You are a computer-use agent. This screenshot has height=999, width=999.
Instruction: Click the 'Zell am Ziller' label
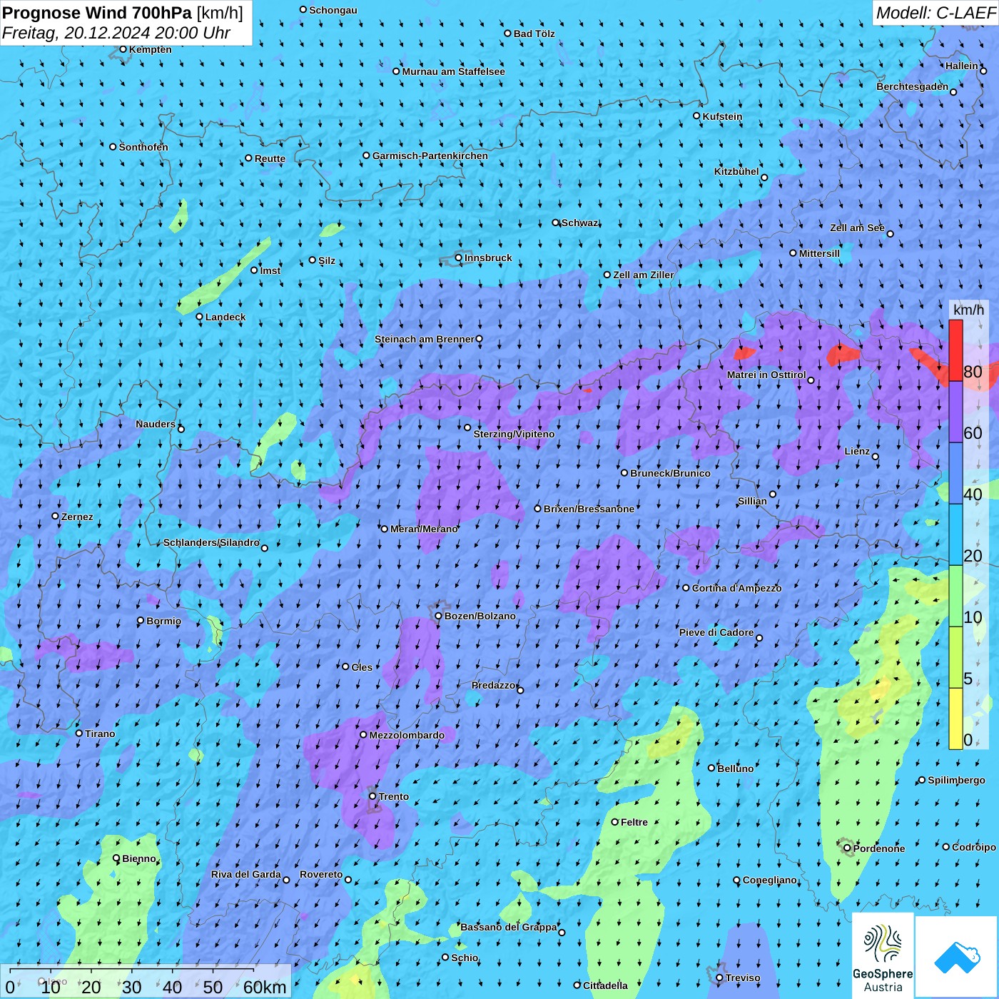click(644, 275)
